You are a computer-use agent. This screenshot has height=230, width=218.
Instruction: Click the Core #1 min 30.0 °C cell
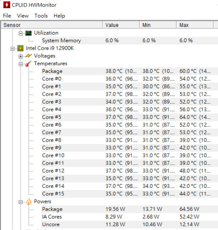pos(159,87)
